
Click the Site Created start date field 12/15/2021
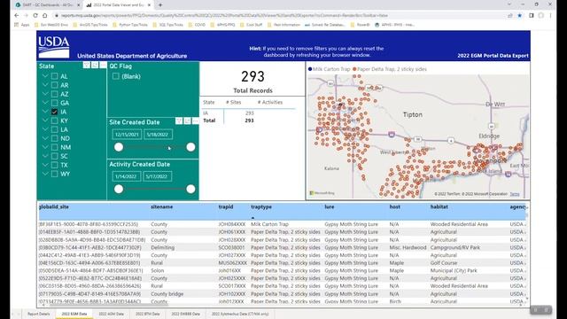tap(127, 135)
